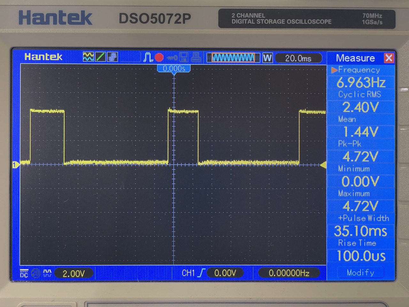Click the dual-waveform channel display icon
The image size is (409, 307).
[88, 57]
